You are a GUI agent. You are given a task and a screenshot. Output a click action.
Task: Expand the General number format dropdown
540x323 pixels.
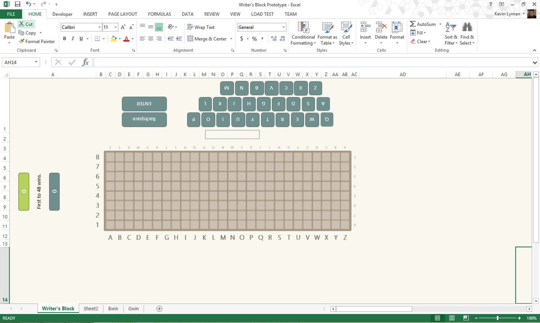point(284,27)
